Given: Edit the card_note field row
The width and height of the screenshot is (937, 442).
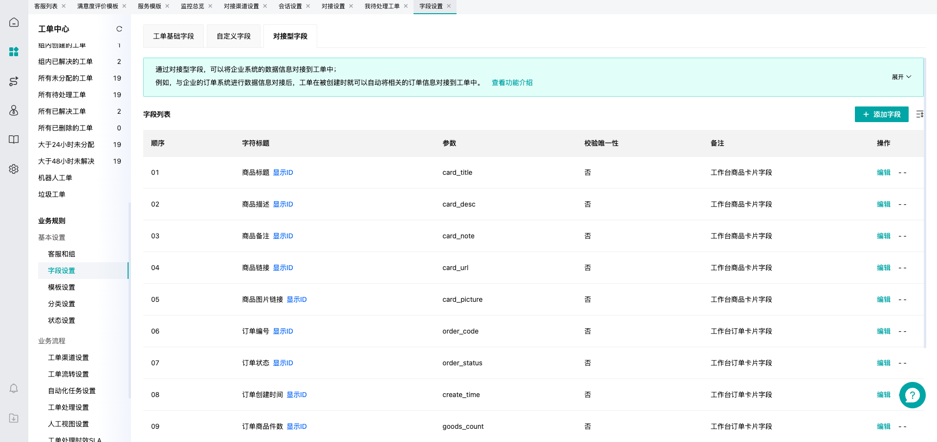Looking at the screenshot, I should pyautogui.click(x=884, y=236).
